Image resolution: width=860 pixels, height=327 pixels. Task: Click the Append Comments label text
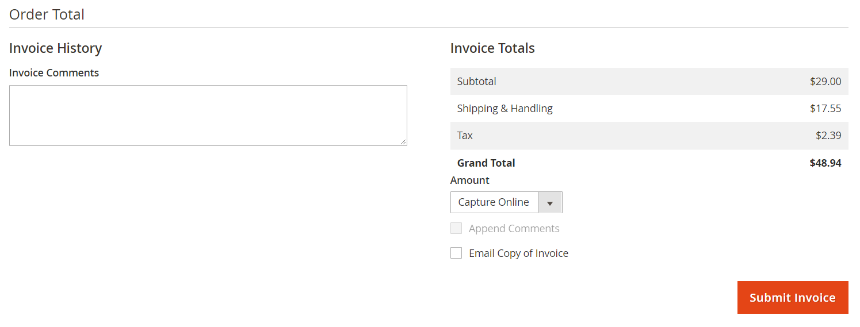514,229
